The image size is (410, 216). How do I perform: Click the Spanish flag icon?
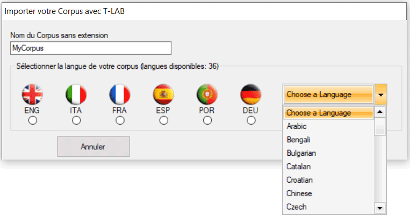[x=163, y=95]
